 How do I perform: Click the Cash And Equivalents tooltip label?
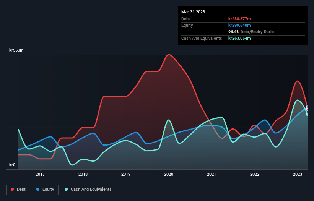click(x=202, y=38)
